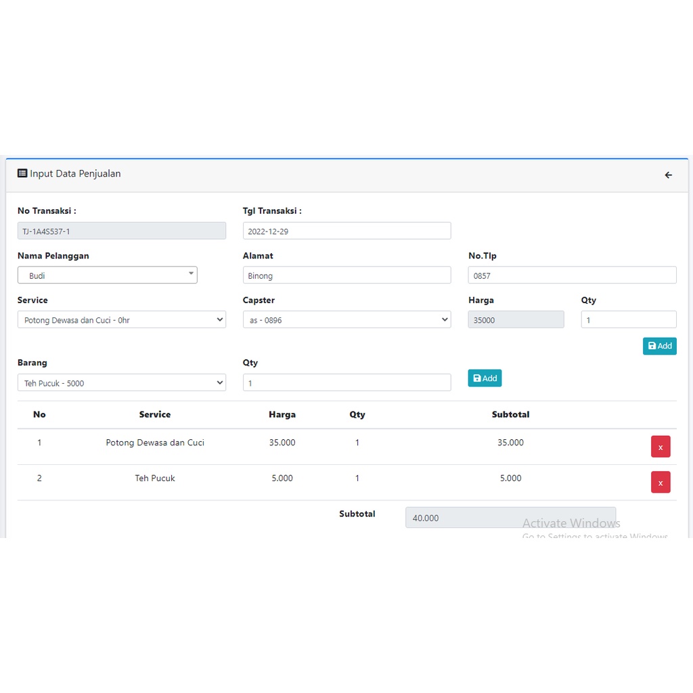Screen dimensions: 693x693
Task: Click the Subtotal total field
Action: click(x=510, y=518)
